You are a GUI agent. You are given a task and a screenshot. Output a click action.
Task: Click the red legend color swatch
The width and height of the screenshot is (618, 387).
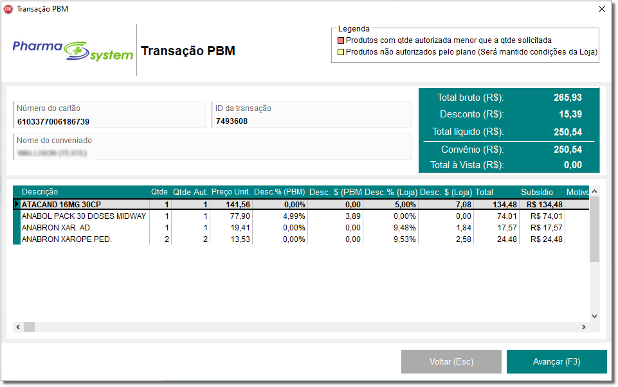click(341, 40)
